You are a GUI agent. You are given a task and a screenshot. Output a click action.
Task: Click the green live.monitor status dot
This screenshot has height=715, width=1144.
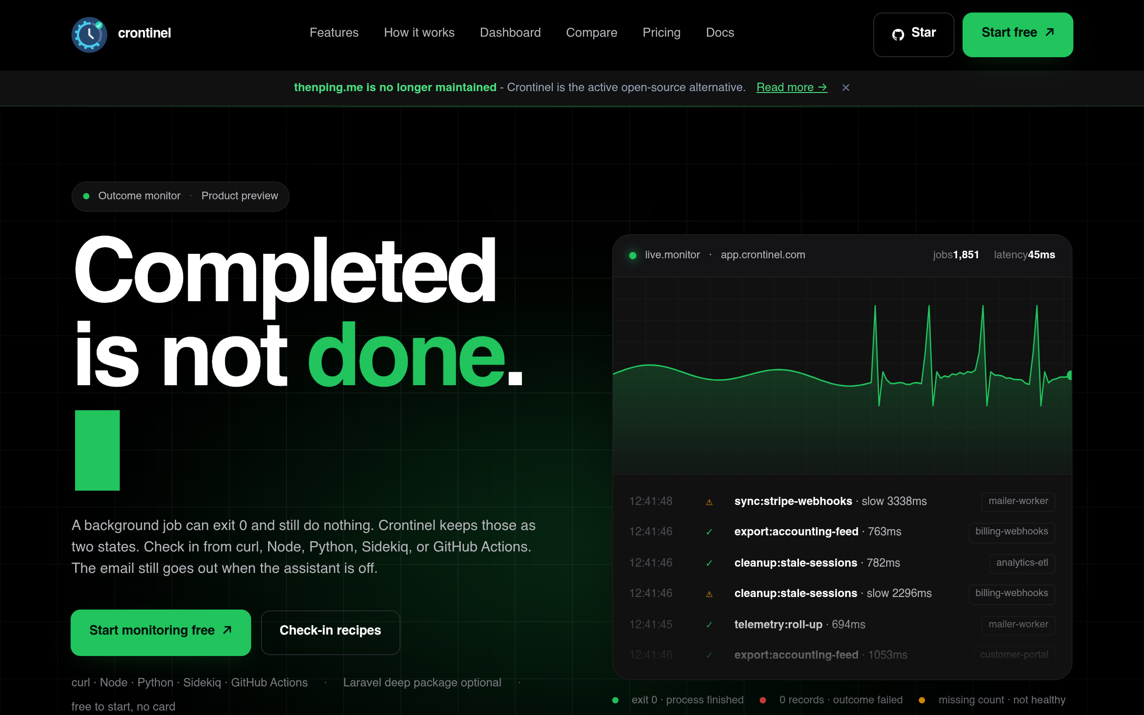coord(632,255)
